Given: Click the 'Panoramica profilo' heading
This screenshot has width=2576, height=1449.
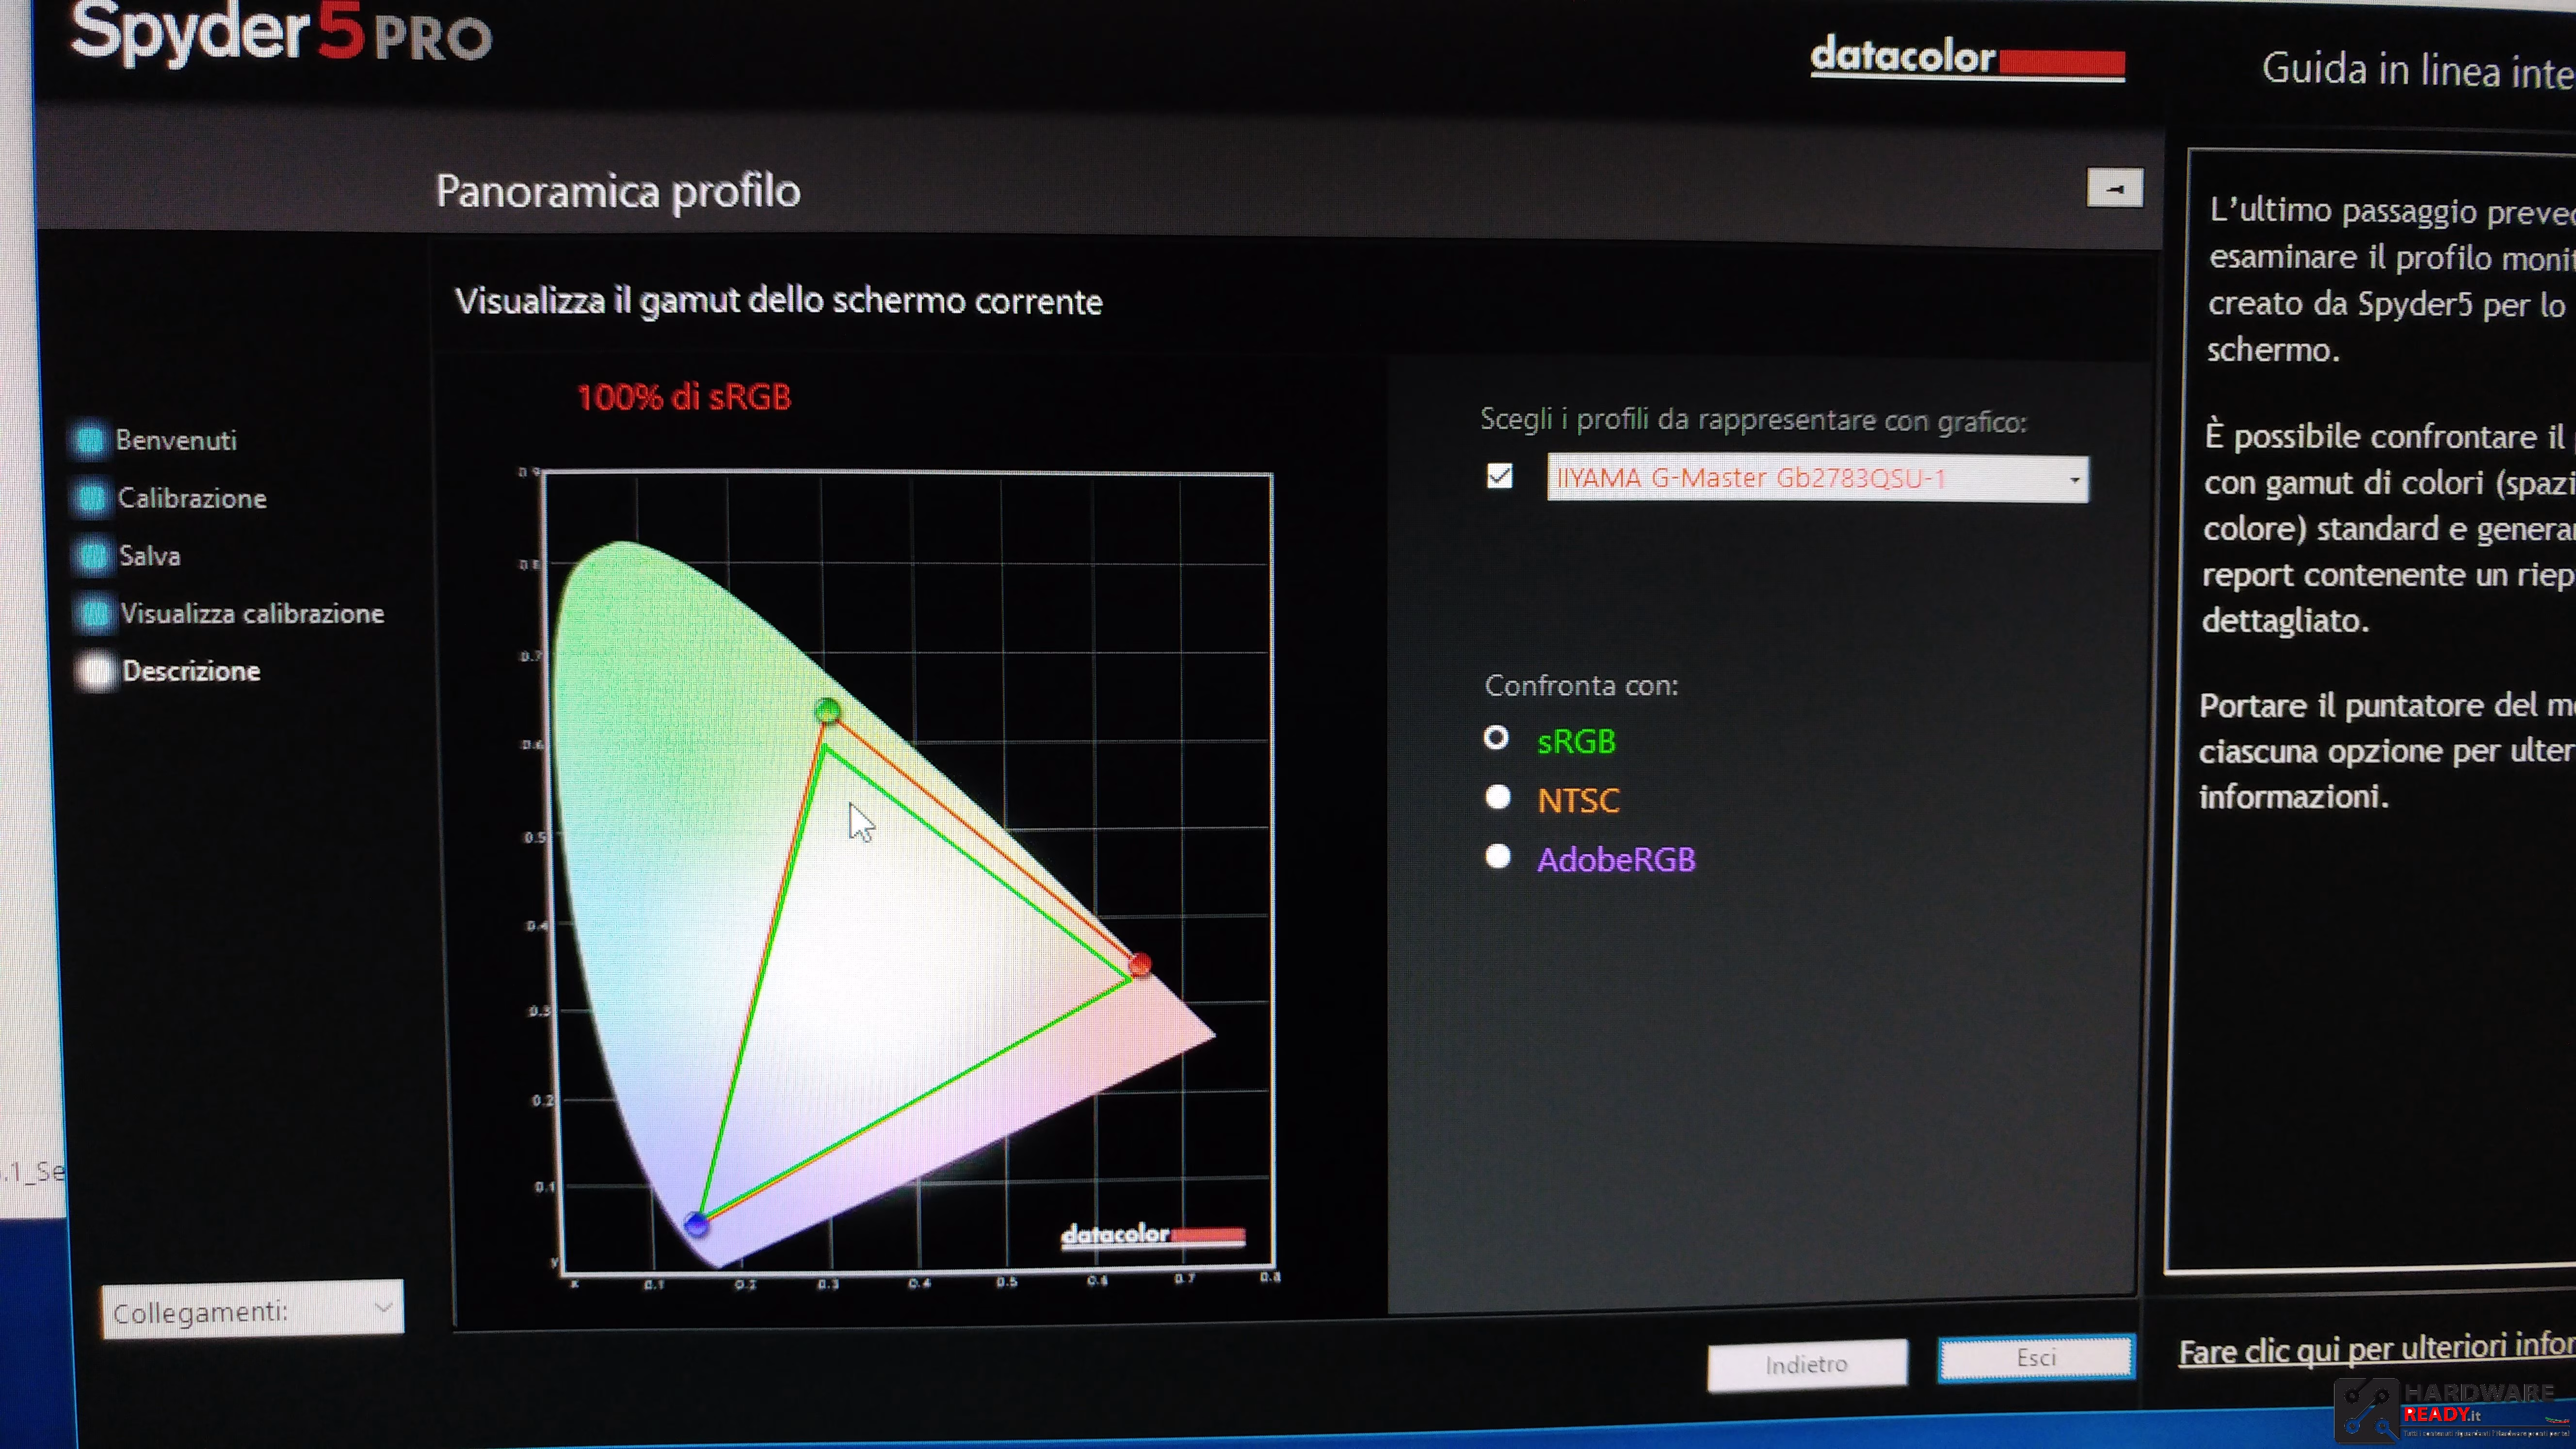Looking at the screenshot, I should click(618, 191).
